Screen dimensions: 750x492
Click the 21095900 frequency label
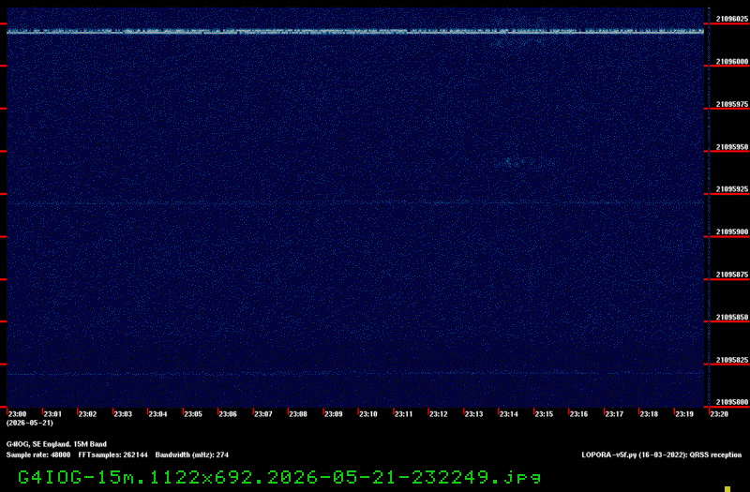[732, 231]
